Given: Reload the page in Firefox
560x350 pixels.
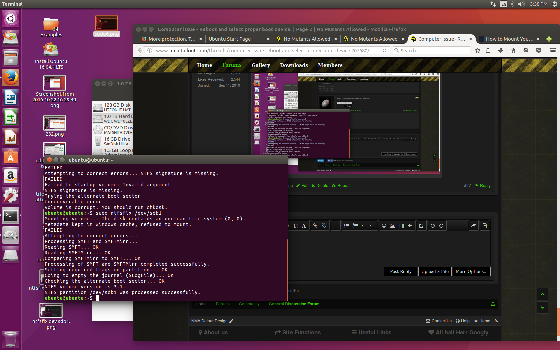Looking at the screenshot, I should point(384,50).
